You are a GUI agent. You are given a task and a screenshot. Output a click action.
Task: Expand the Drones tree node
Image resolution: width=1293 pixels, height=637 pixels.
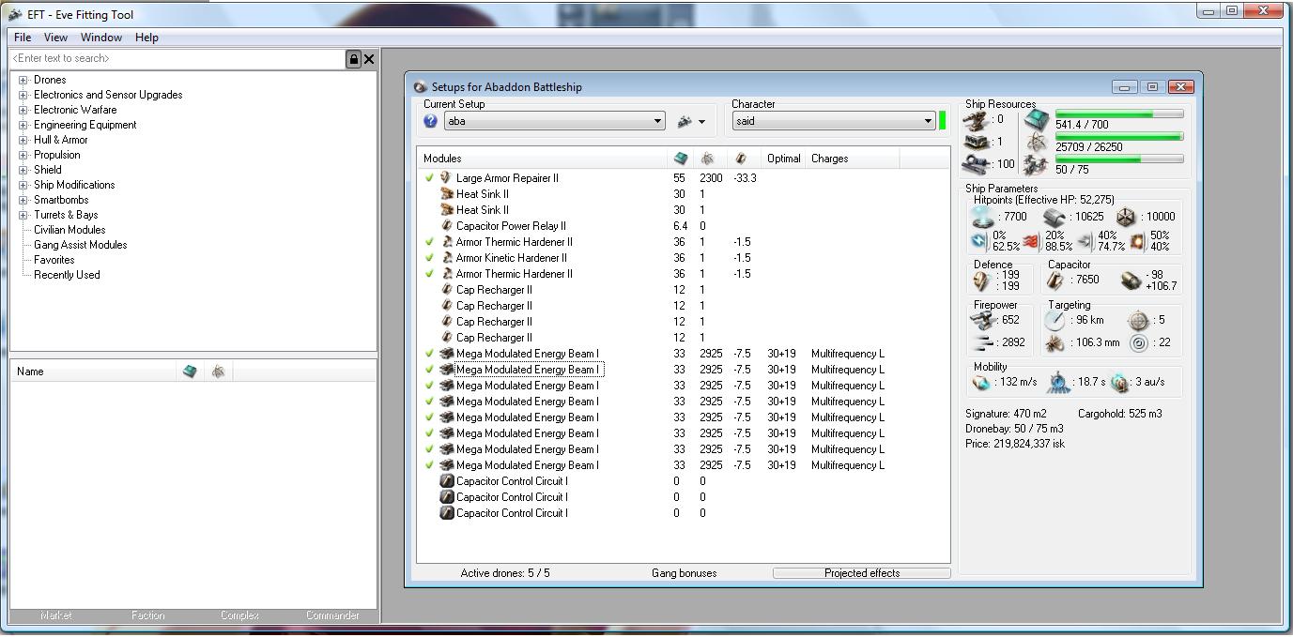click(x=23, y=80)
